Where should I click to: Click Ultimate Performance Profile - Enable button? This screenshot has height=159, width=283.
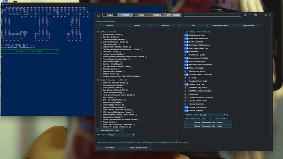208,126
